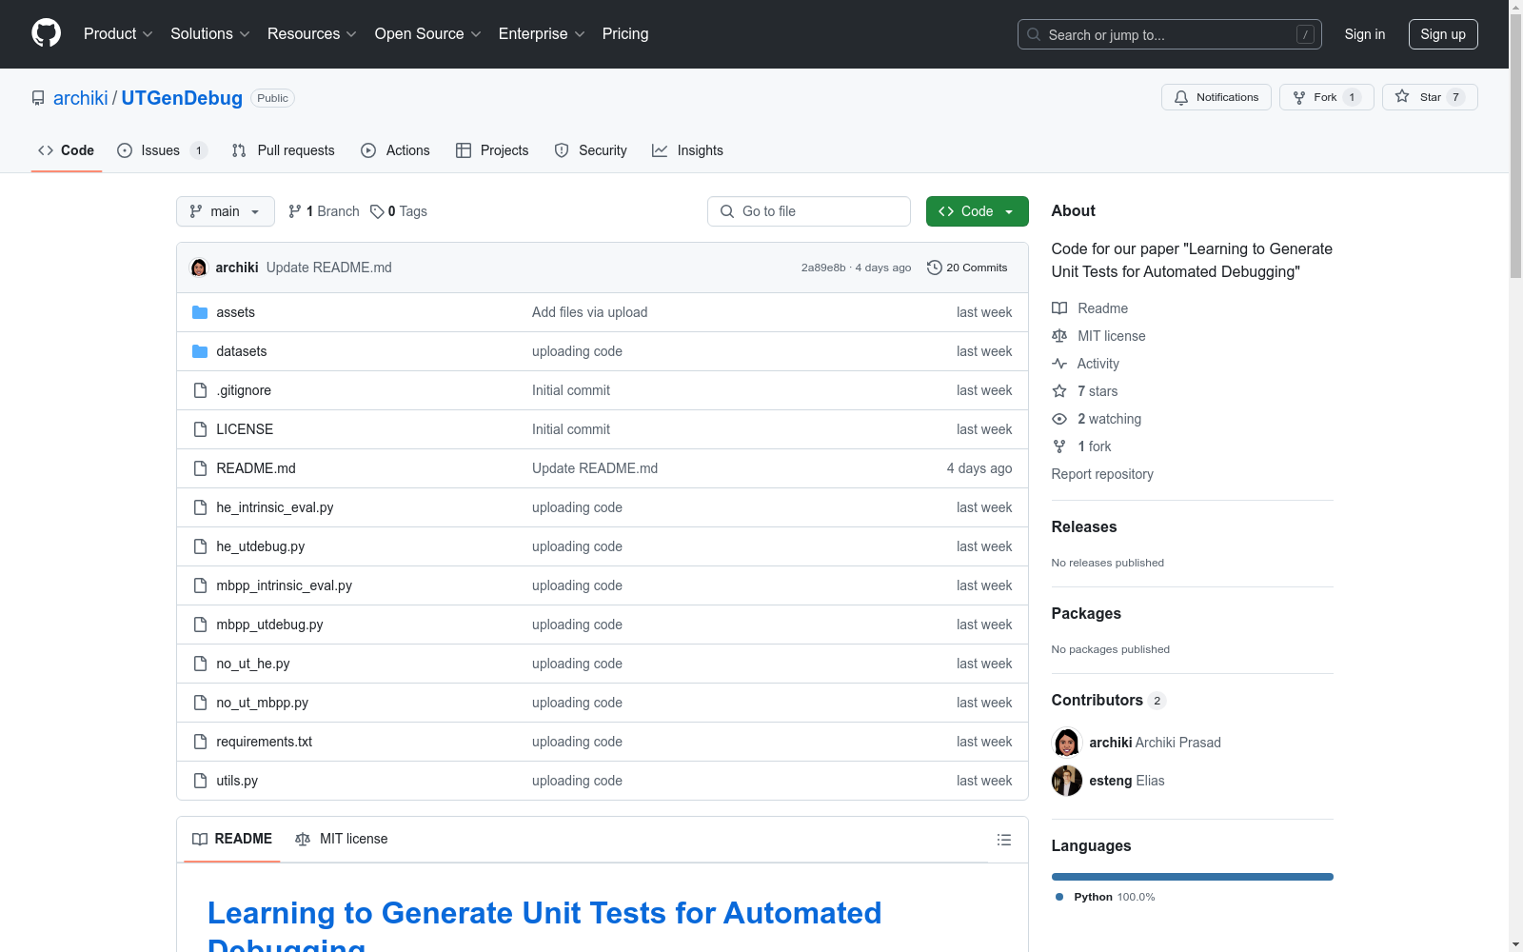
Task: Open the Pricing page link
Action: tap(625, 33)
